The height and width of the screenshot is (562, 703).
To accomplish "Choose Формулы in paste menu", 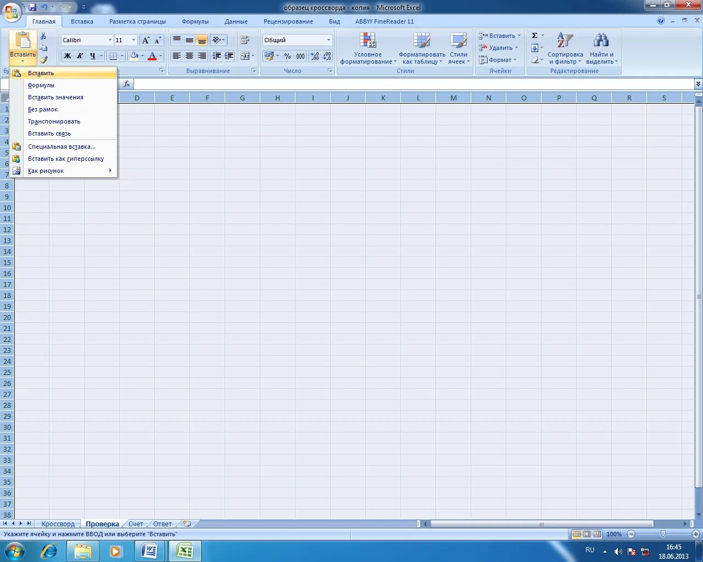I will (x=63, y=85).
